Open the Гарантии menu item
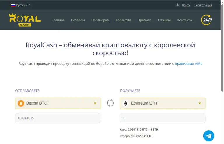Screen dimensions: 224x144 [123, 20]
